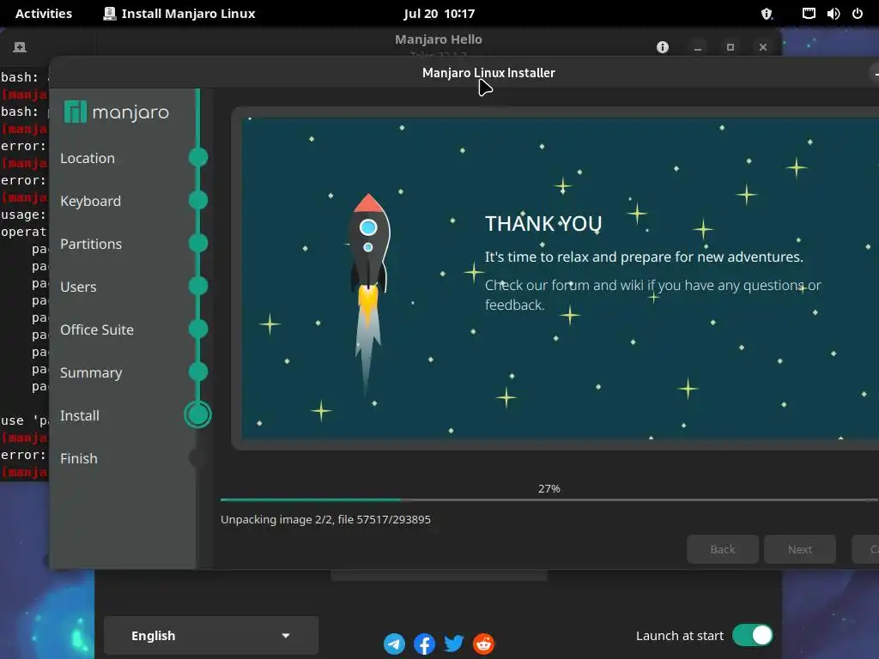Image resolution: width=879 pixels, height=659 pixels.
Task: Click the installation progress bar
Action: [x=549, y=499]
